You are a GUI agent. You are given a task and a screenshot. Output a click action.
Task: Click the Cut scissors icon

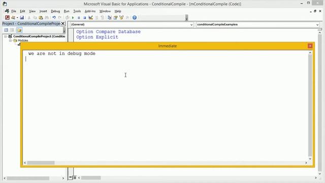(29, 18)
